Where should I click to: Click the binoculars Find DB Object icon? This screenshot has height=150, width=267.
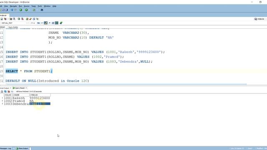pos(42,10)
